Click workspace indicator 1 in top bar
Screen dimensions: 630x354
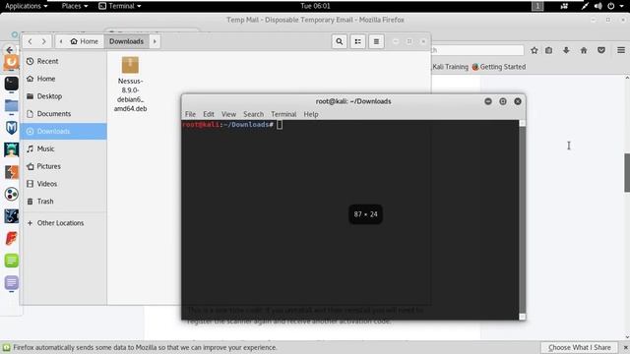point(537,6)
